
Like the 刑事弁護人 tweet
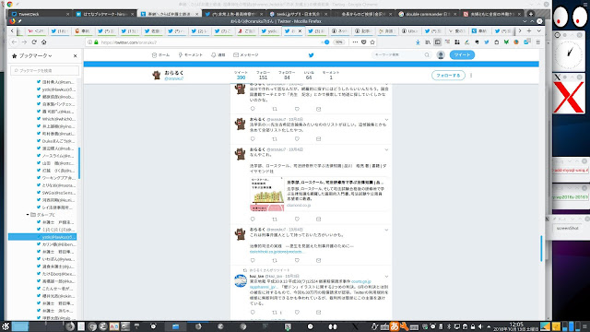297,260
